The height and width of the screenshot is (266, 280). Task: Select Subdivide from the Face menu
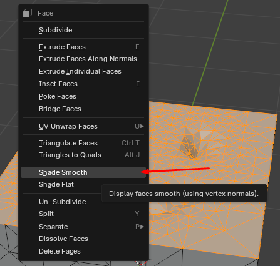pyautogui.click(x=83, y=30)
